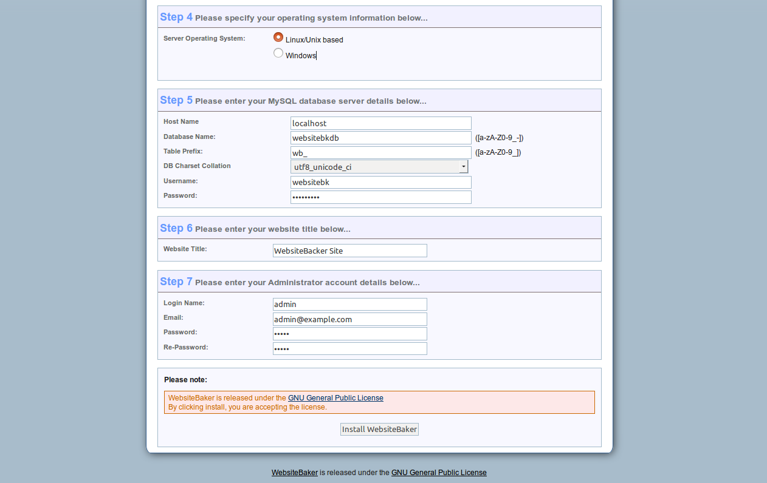Click the 'Please note:' label

185,380
